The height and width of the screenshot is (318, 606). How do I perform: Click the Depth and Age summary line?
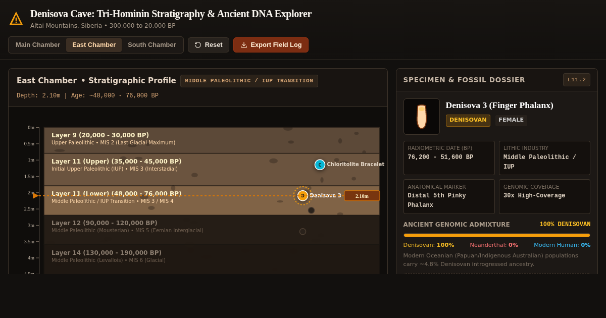click(87, 96)
